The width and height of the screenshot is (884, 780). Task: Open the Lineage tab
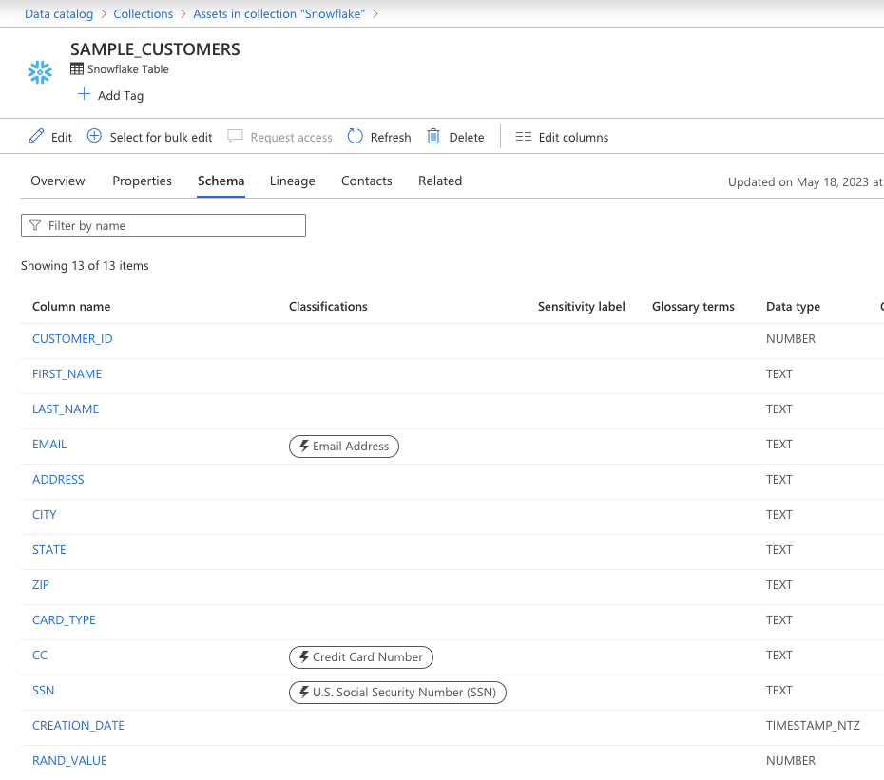(292, 181)
